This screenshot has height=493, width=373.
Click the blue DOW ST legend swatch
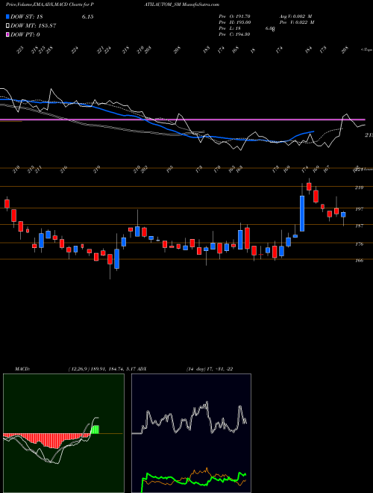click(x=7, y=16)
